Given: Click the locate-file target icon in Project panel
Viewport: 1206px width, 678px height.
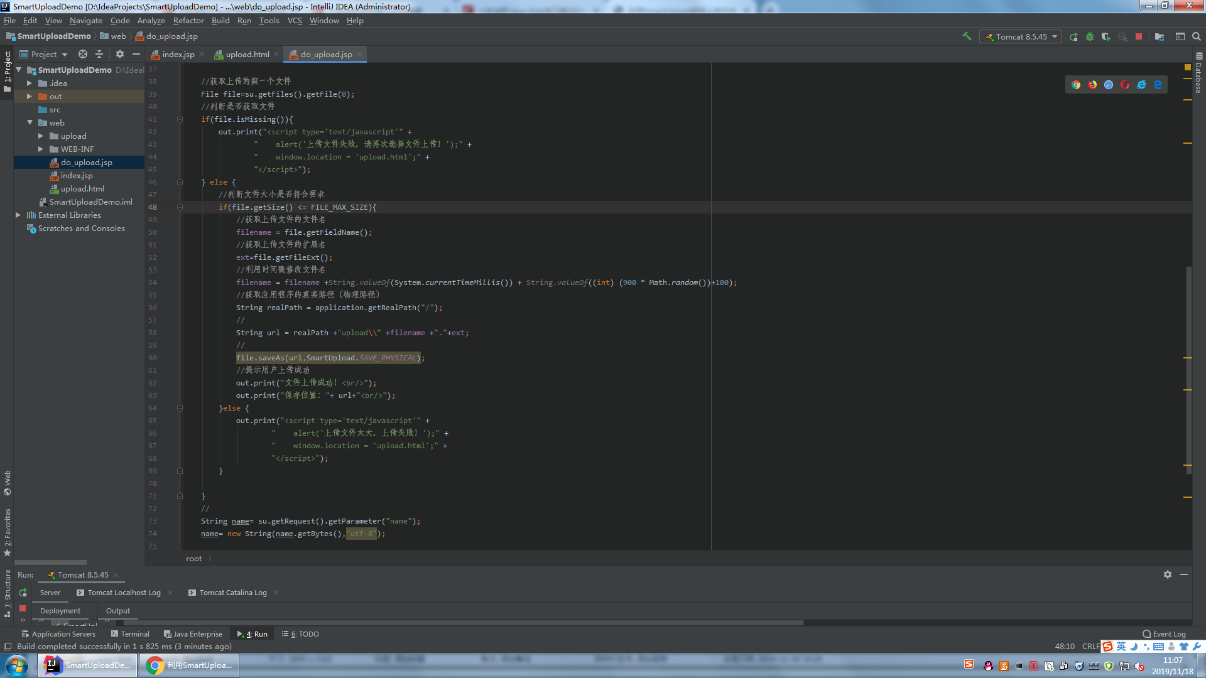Looking at the screenshot, I should tap(82, 55).
